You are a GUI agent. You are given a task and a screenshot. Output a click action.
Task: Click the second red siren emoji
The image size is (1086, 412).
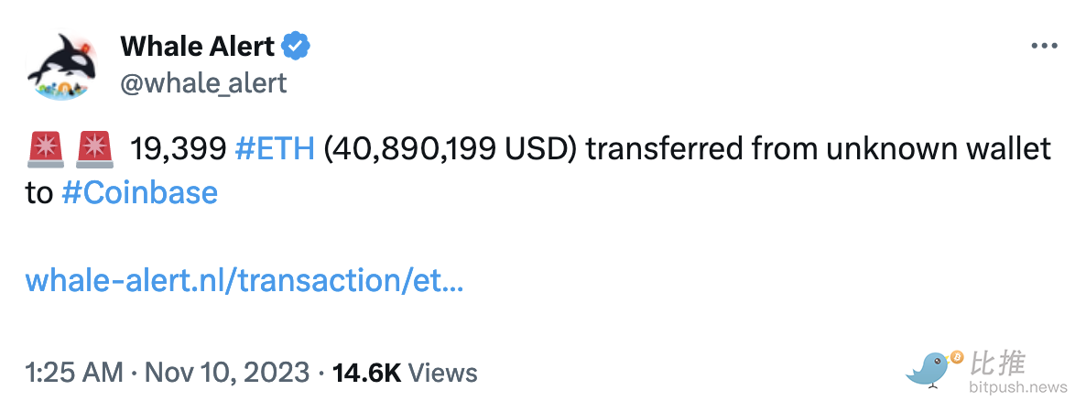tap(94, 148)
